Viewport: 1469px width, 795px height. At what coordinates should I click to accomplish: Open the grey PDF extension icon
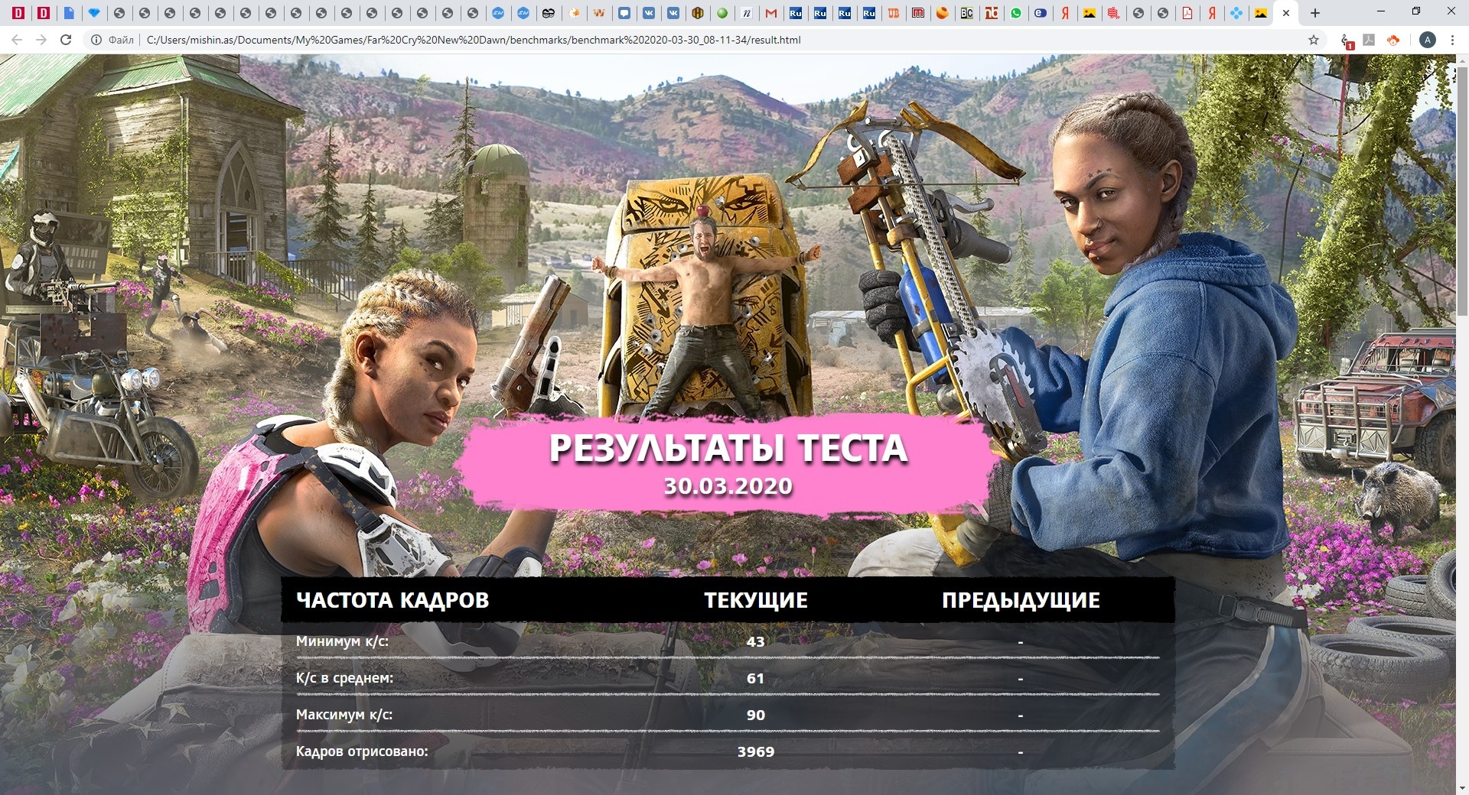[x=1370, y=40]
